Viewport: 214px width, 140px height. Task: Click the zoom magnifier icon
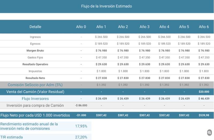click(x=209, y=133)
